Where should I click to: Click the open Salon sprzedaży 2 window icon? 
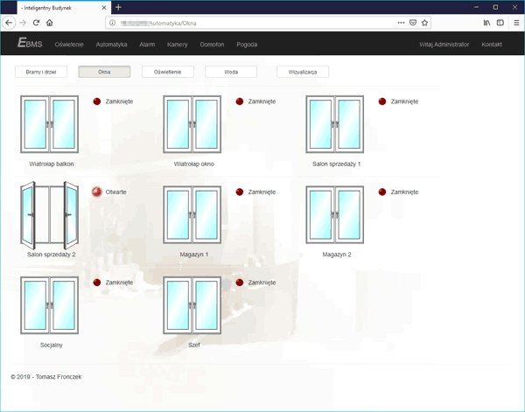coord(50,215)
